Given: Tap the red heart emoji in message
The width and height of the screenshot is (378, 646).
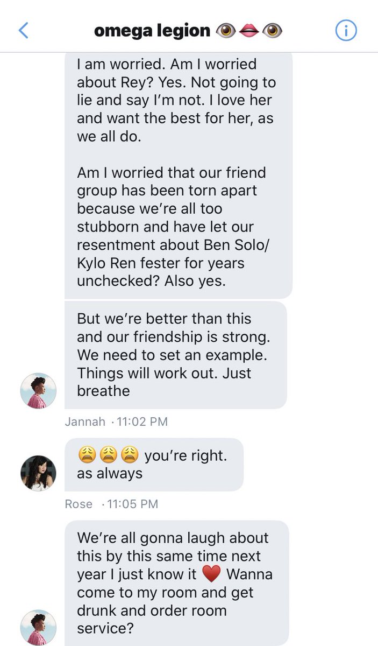Looking at the screenshot, I should pos(212,574).
